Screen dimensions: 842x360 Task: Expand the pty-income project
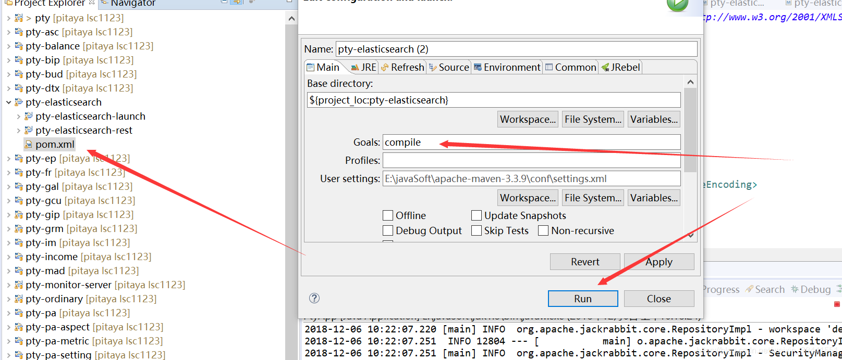[8, 256]
